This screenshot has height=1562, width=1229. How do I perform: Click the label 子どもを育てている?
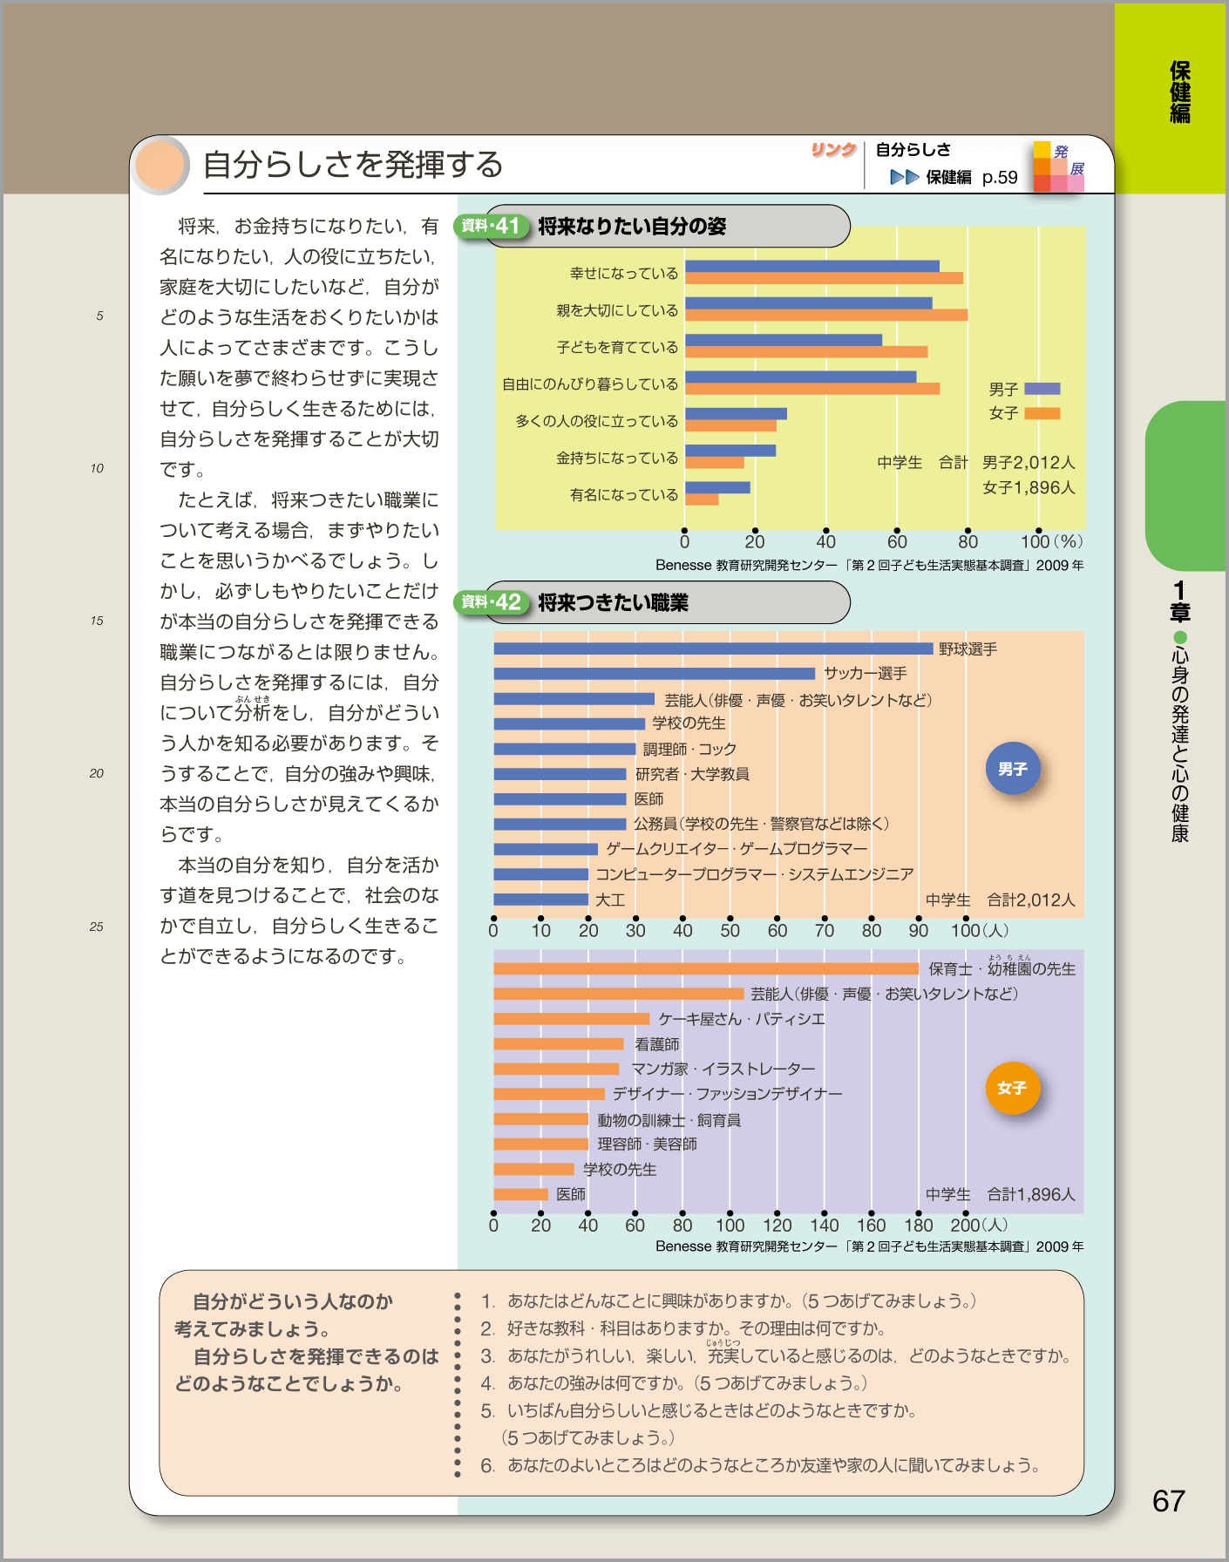[617, 347]
